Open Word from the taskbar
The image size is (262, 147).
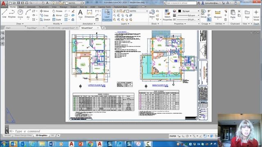[x=52, y=144]
